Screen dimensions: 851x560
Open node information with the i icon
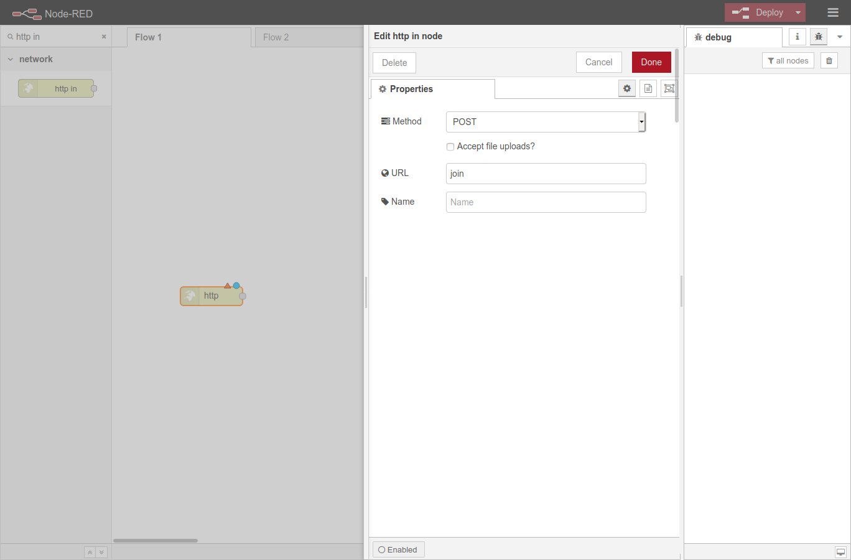797,36
